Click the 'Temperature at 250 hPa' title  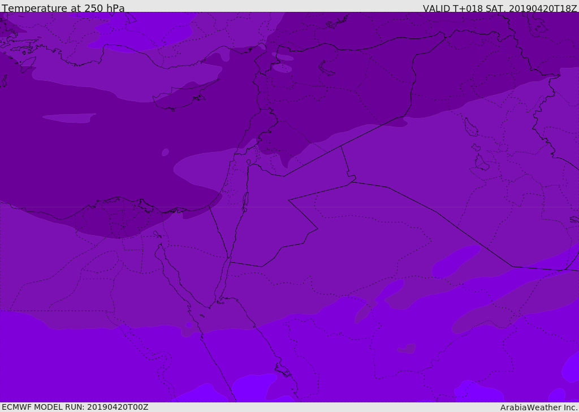[63, 8]
